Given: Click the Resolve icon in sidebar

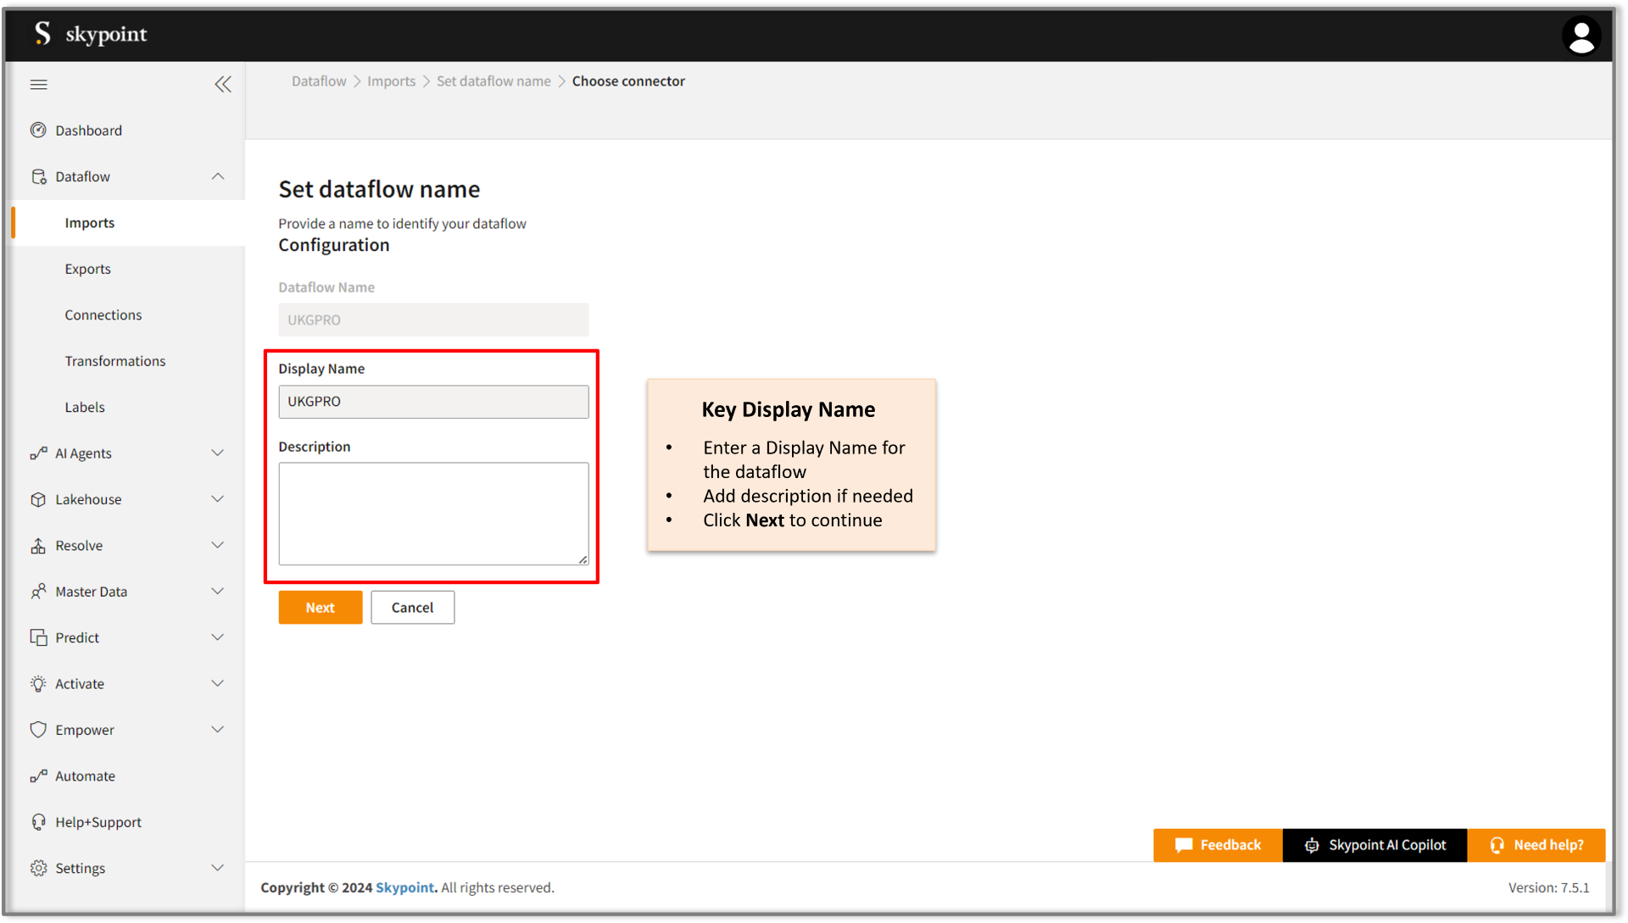Looking at the screenshot, I should (37, 545).
